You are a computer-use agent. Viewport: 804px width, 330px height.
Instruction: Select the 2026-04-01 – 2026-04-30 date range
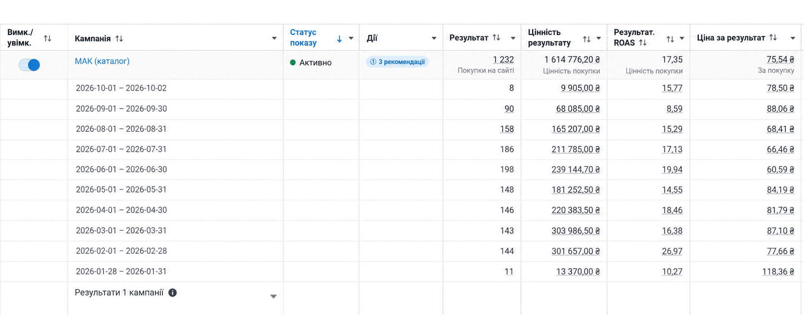(x=121, y=210)
